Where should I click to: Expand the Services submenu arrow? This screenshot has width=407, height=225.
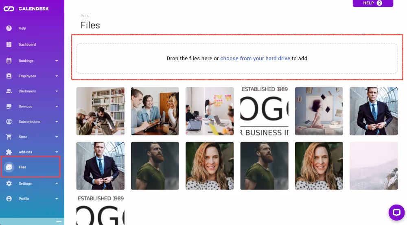[x=57, y=107]
